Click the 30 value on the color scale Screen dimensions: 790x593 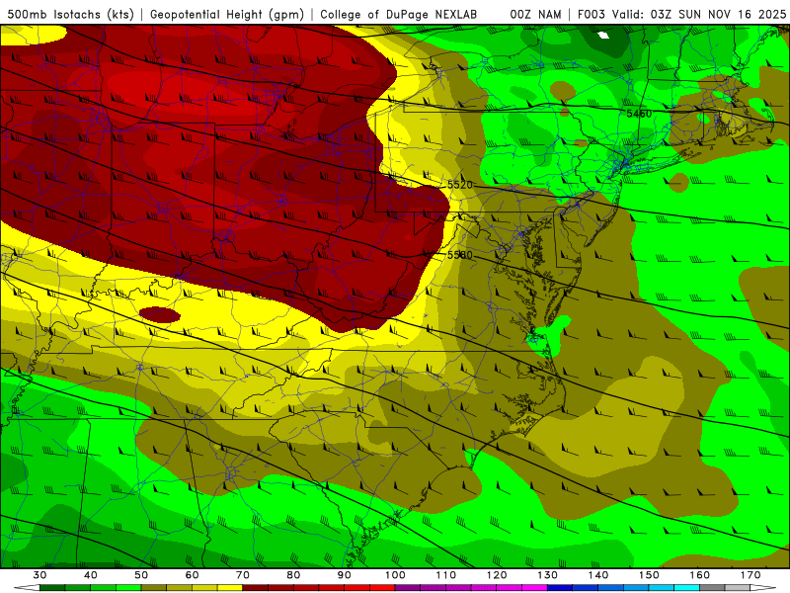click(39, 575)
